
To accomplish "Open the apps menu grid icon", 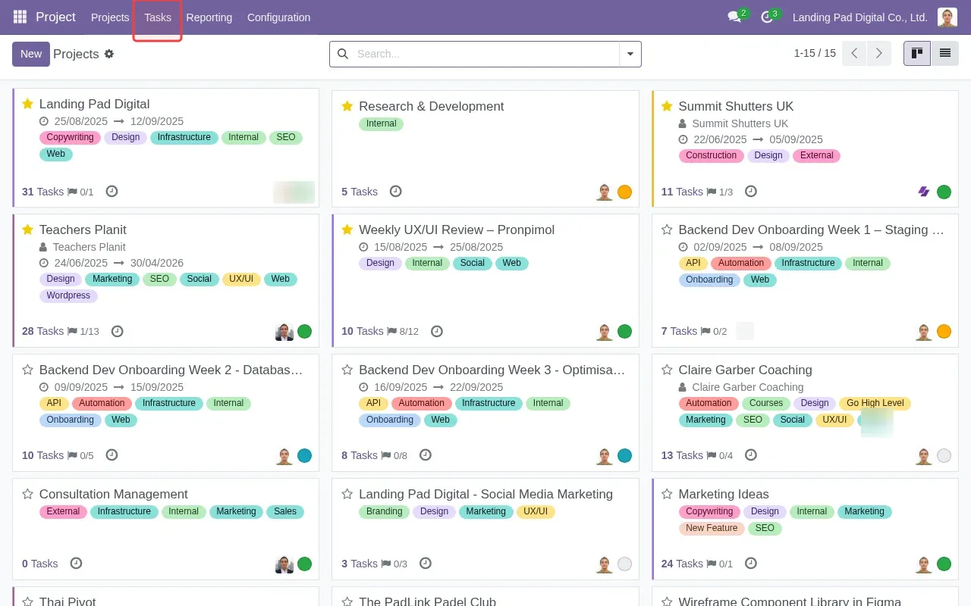I will point(19,17).
